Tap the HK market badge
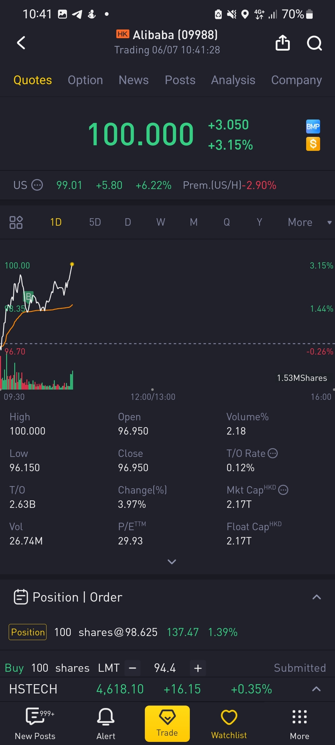 [123, 34]
